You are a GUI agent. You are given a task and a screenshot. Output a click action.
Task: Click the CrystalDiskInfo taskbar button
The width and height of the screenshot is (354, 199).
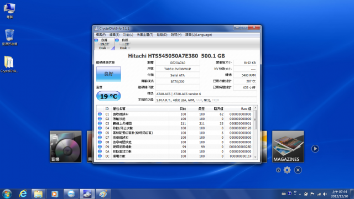pos(87,194)
